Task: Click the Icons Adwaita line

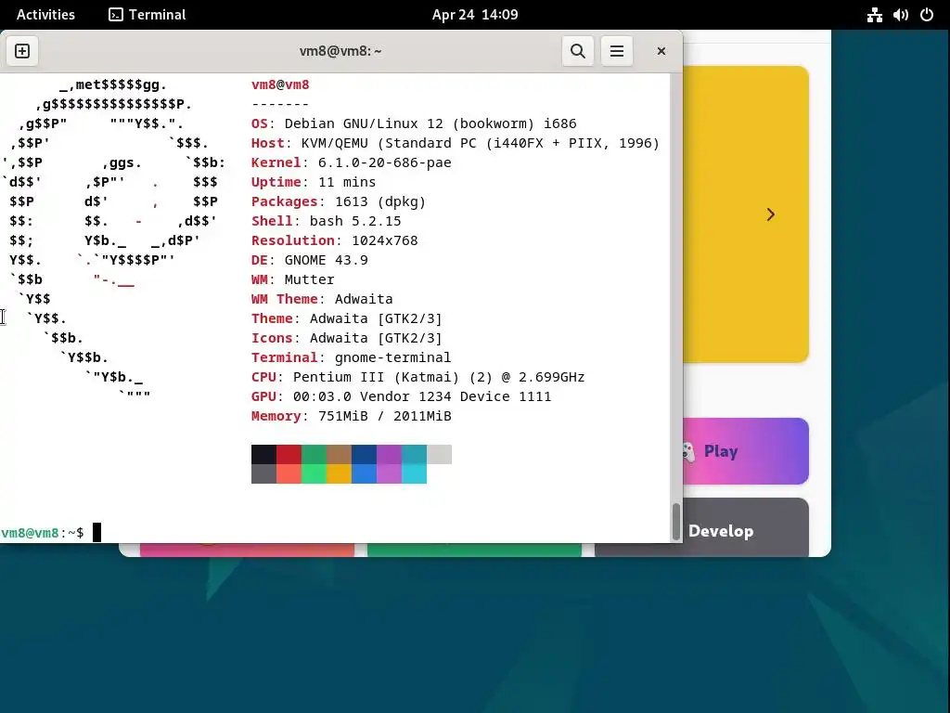Action: pos(347,338)
